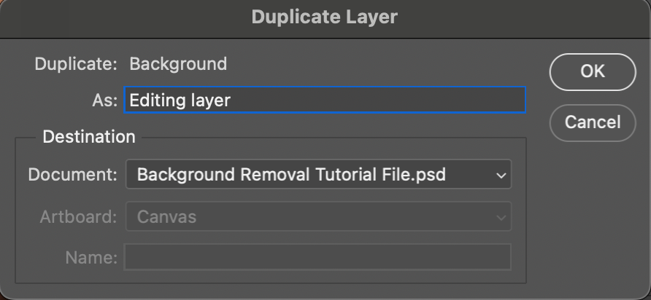The image size is (651, 300).
Task: Click the OK button
Action: point(592,71)
